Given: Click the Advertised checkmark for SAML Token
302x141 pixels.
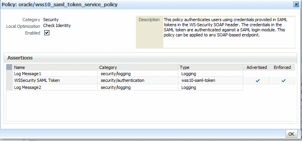Looking at the screenshot, I should pos(257,81).
